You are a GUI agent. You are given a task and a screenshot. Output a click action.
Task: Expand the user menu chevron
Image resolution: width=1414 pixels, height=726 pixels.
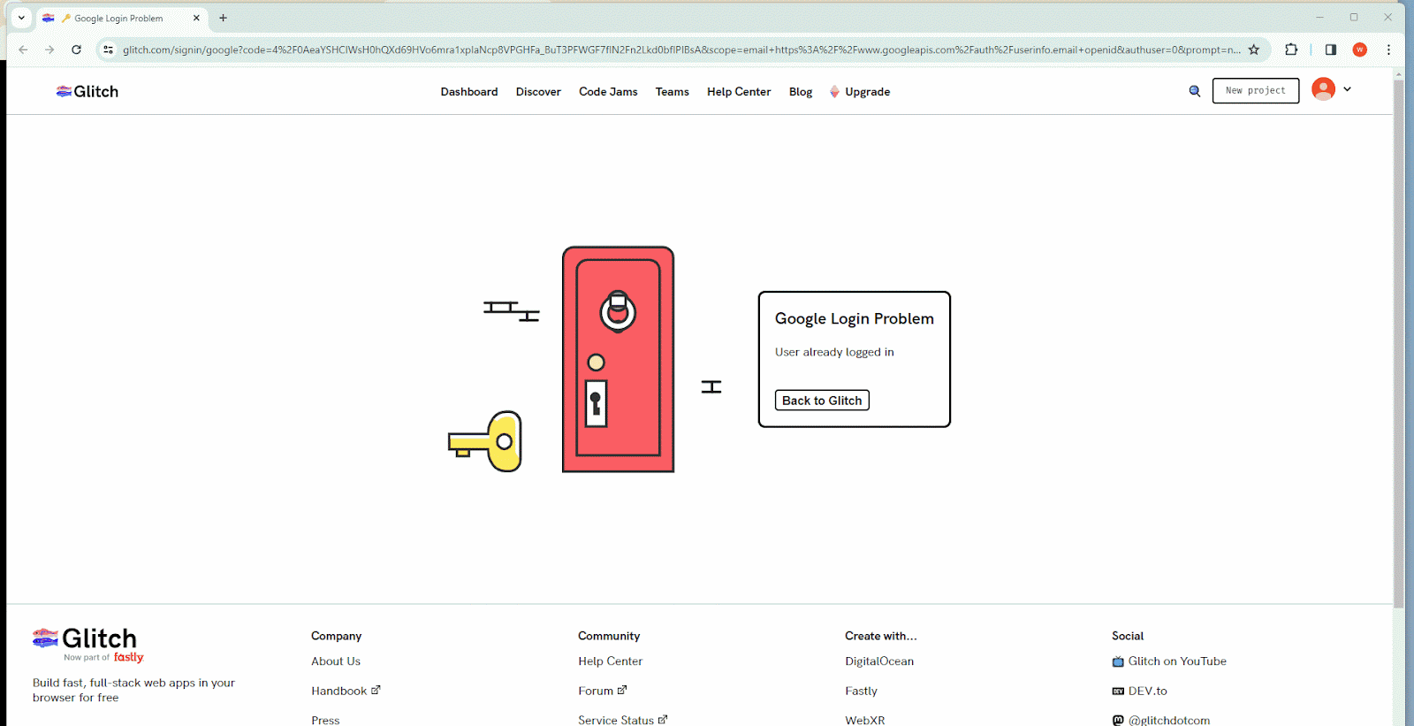click(1348, 89)
